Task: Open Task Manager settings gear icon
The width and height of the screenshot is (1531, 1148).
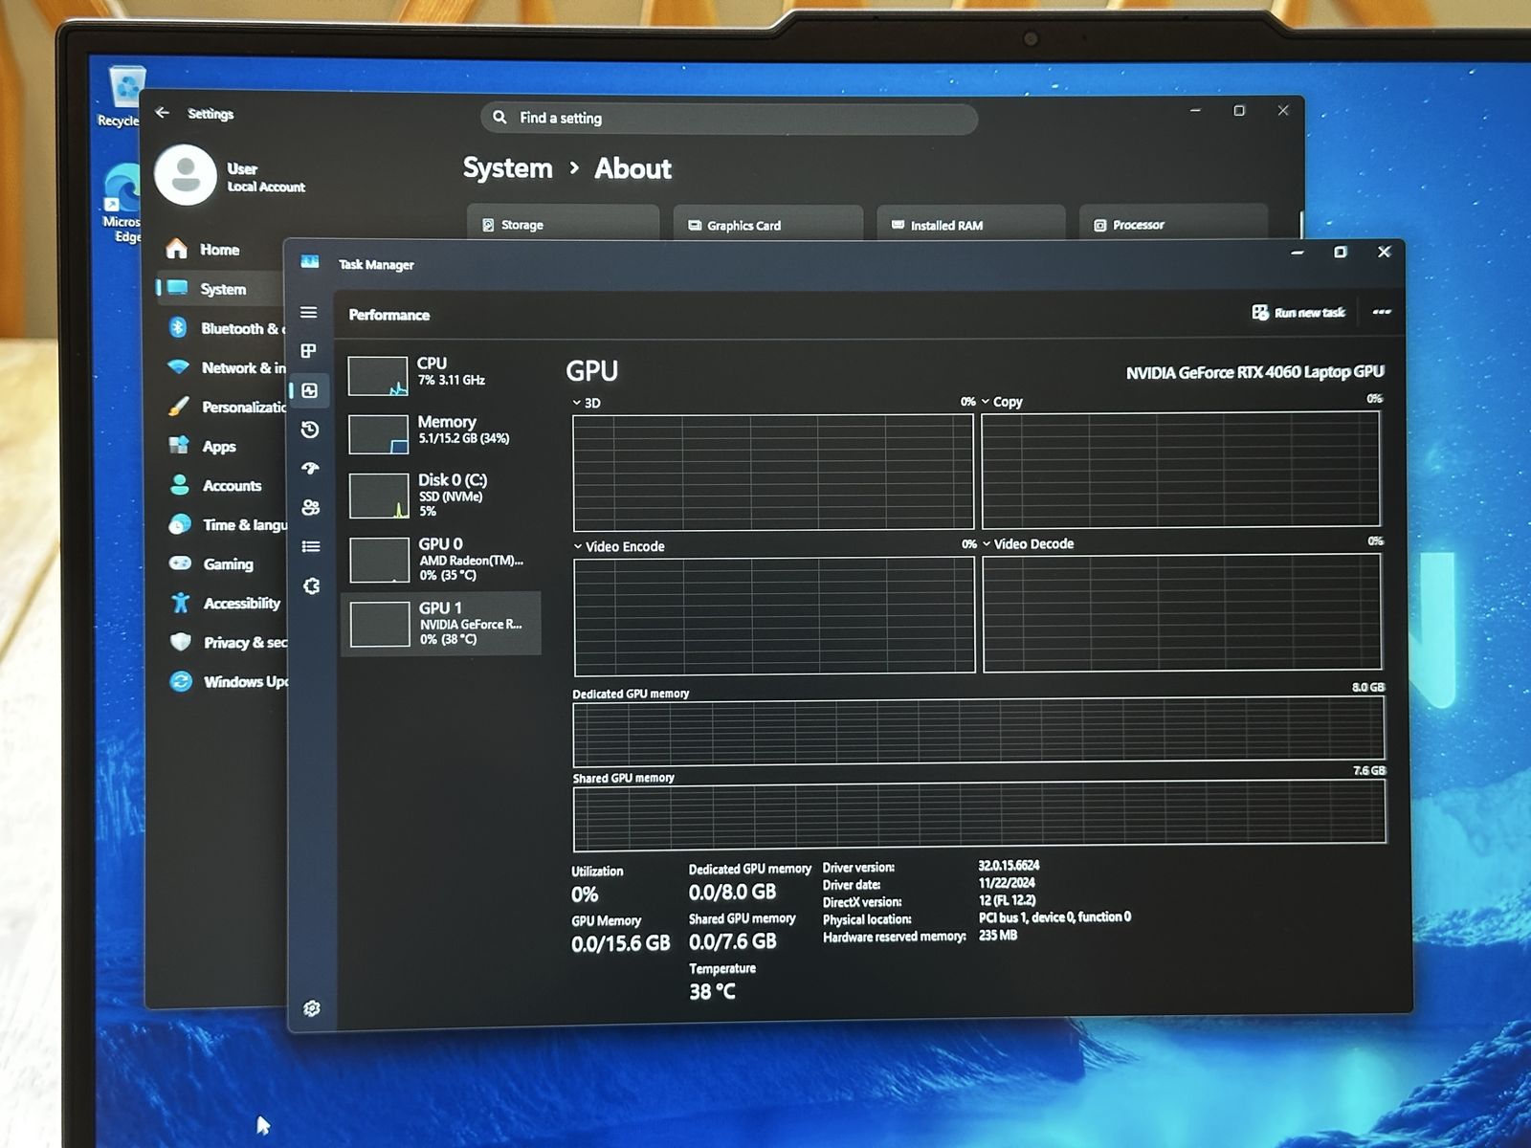Action: (312, 1008)
